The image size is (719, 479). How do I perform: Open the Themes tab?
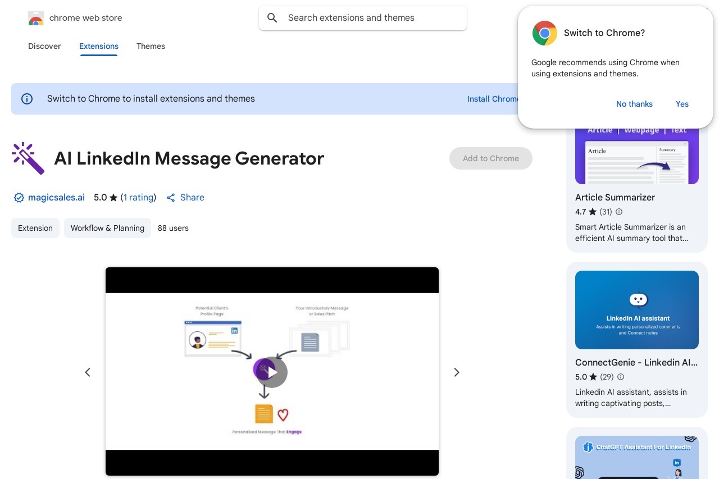coord(151,46)
